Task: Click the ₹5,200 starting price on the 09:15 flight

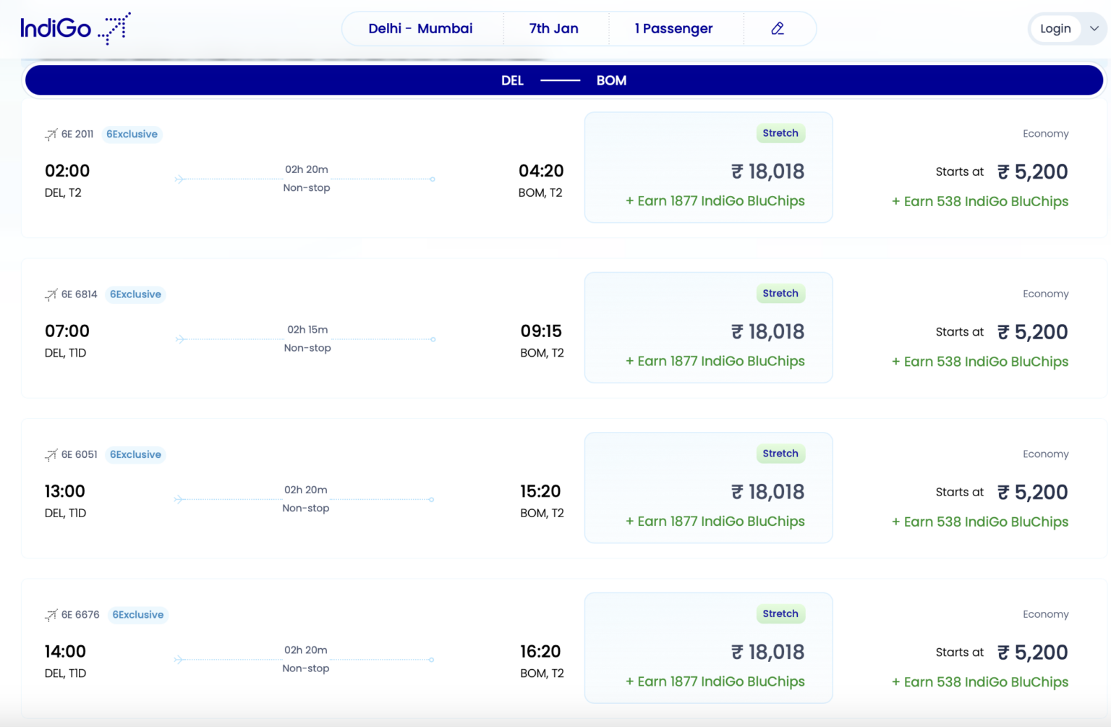Action: coord(1032,331)
